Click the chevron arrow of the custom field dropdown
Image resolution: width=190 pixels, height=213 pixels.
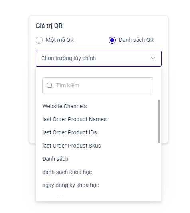153,58
